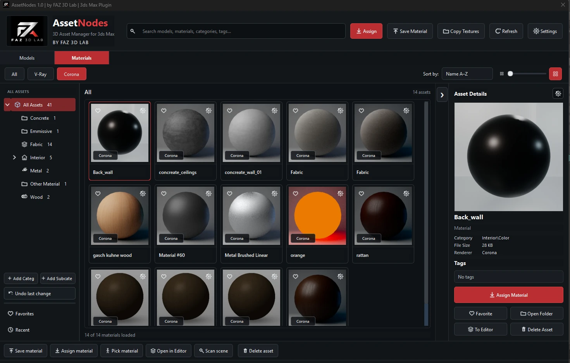Toggle favorite heart on Material #60
Viewport: 570px width, 363px height.
click(164, 194)
